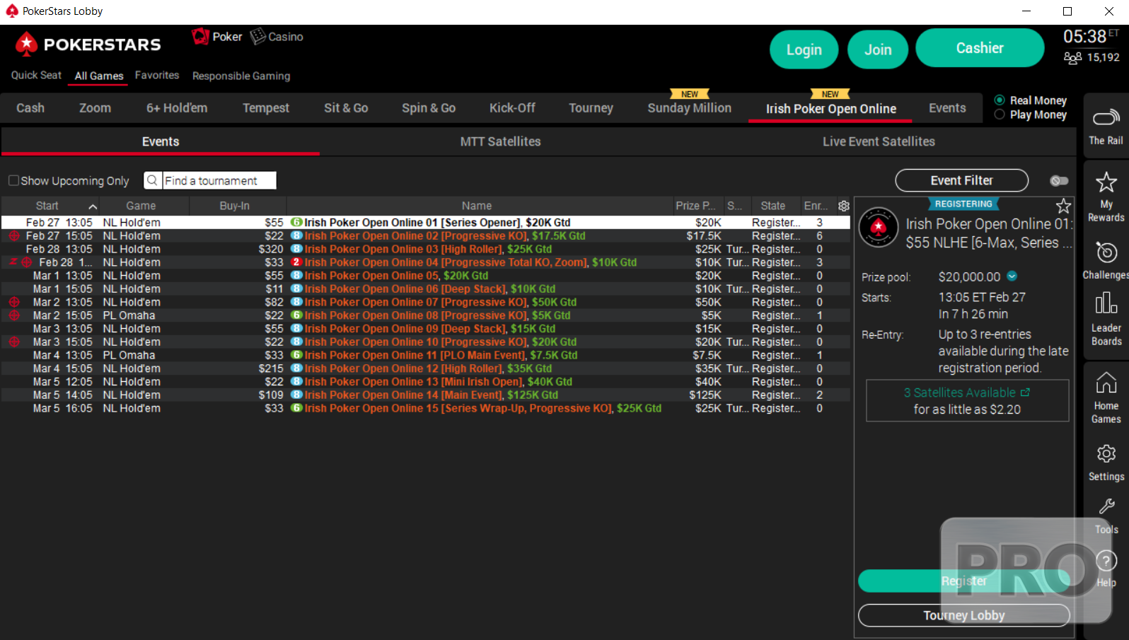This screenshot has height=640, width=1129.
Task: Open The Rail sidebar panel
Action: [1106, 125]
